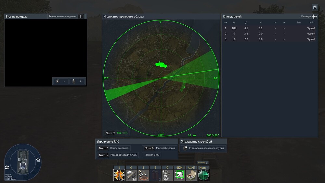The image size is (325, 183).
Task: Click the Д distance column header
Action: pyautogui.click(x=246, y=22)
